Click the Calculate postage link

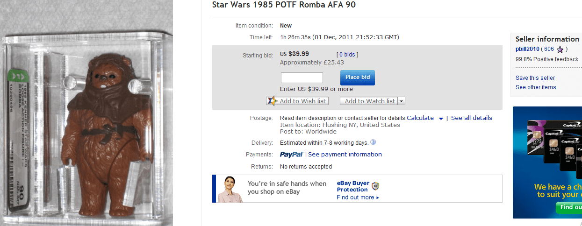[420, 118]
